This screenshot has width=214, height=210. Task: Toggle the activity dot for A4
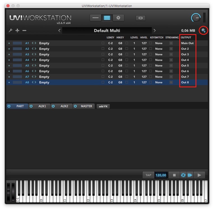click(x=9, y=60)
